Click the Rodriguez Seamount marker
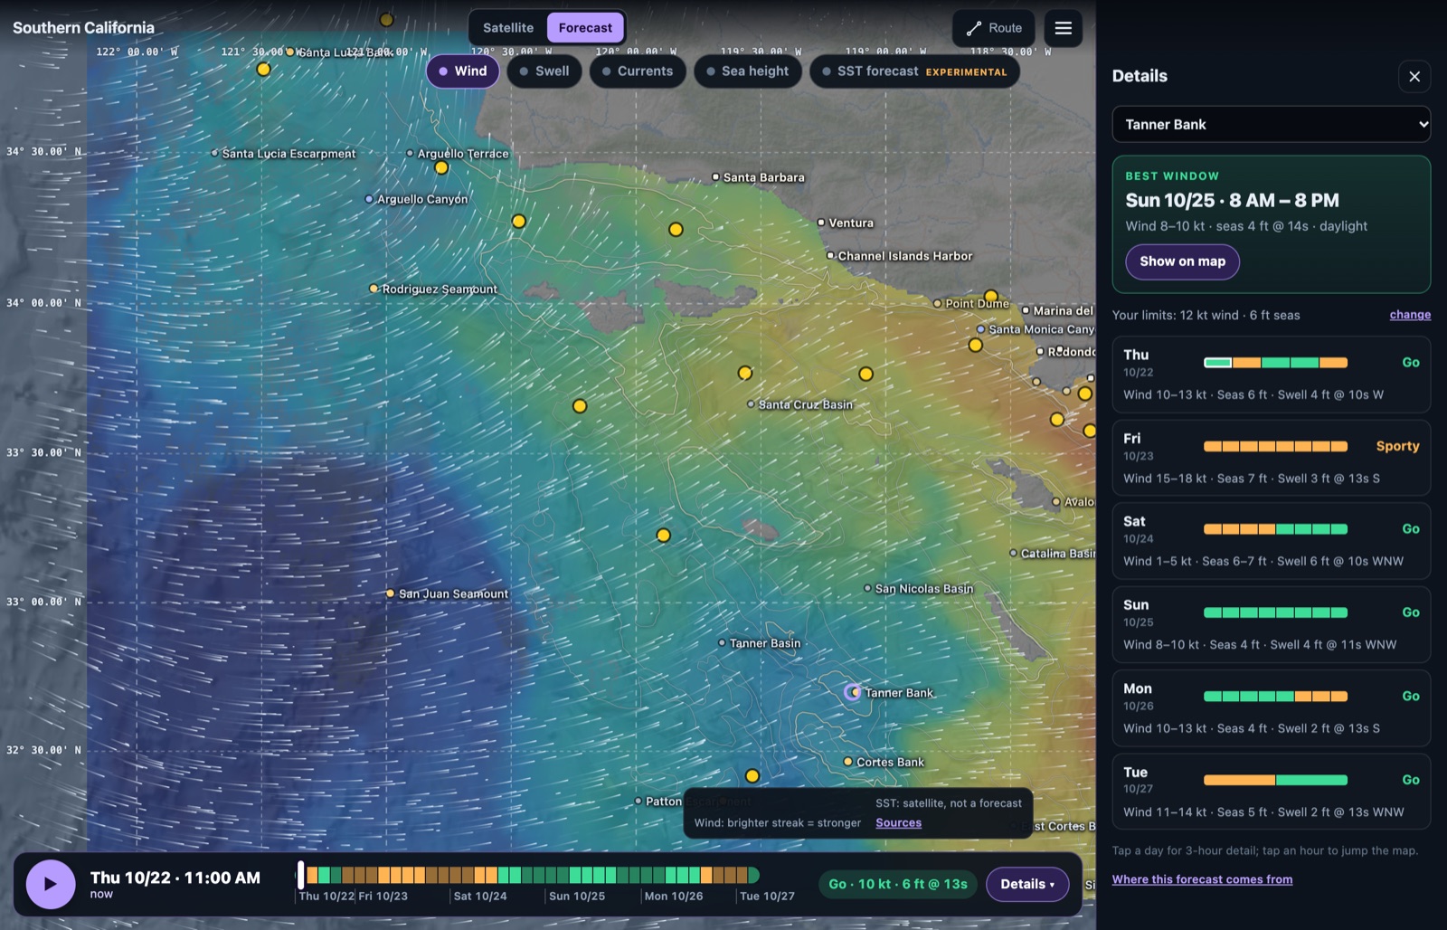 [374, 289]
